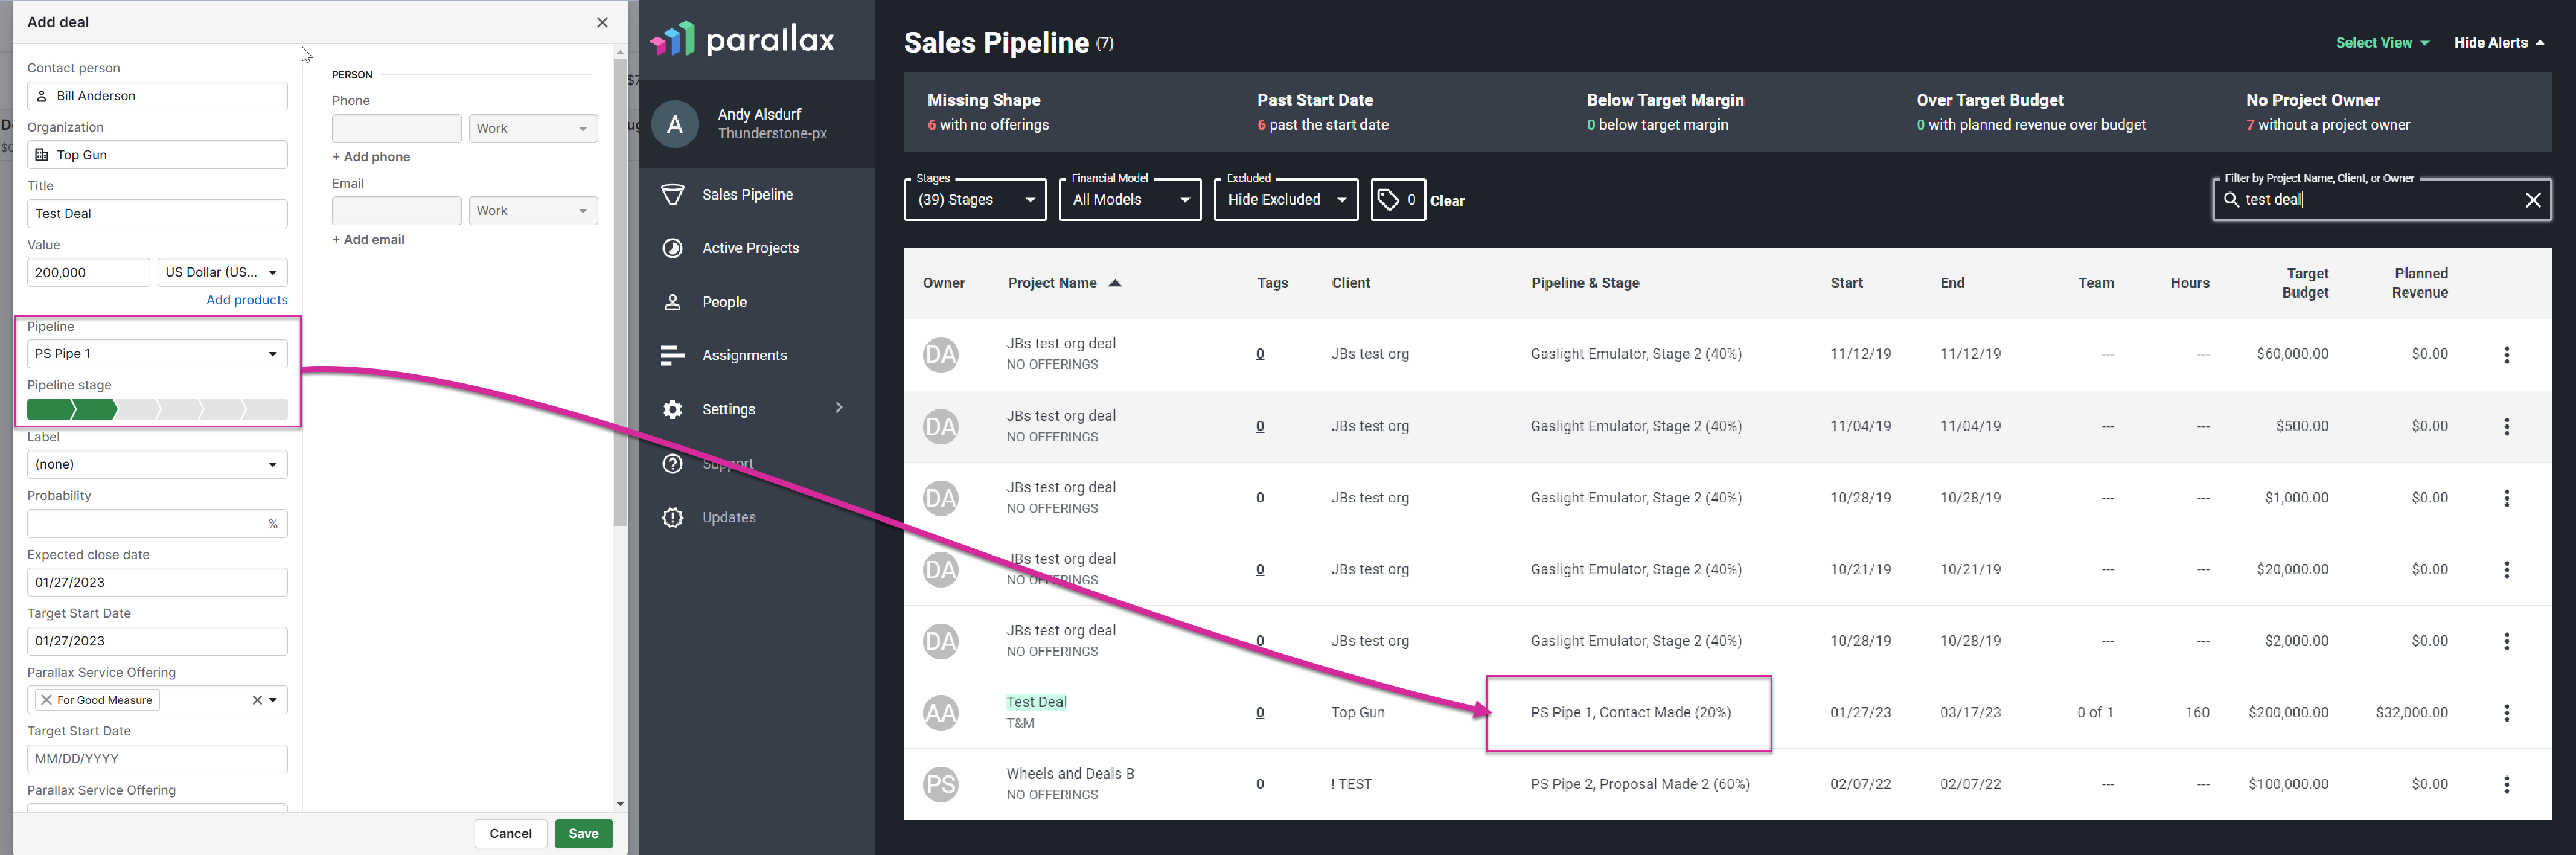Cancel the Add deal dialog
The width and height of the screenshot is (2576, 855).
[x=510, y=834]
